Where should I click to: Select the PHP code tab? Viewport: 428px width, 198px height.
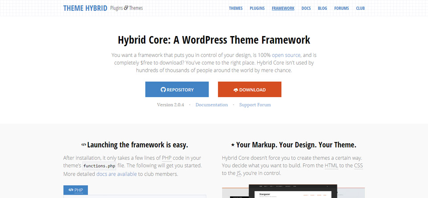click(x=76, y=190)
